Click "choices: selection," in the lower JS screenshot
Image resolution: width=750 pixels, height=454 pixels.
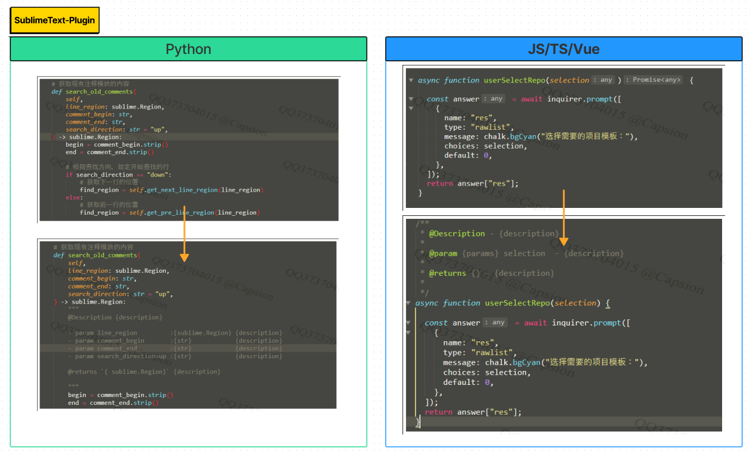(x=487, y=372)
